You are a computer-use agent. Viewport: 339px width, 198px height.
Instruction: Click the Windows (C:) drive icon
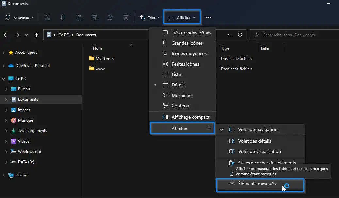(x=14, y=152)
